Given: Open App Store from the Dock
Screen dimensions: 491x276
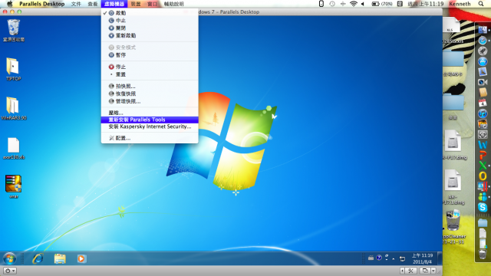Looking at the screenshot, I should pos(483,61).
